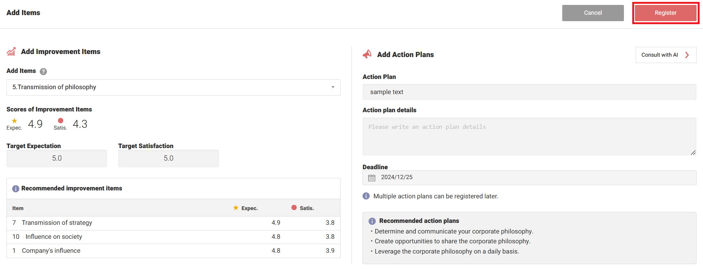The image size is (703, 269).
Task: Click the red Satis. score dot
Action: pyautogui.click(x=61, y=121)
